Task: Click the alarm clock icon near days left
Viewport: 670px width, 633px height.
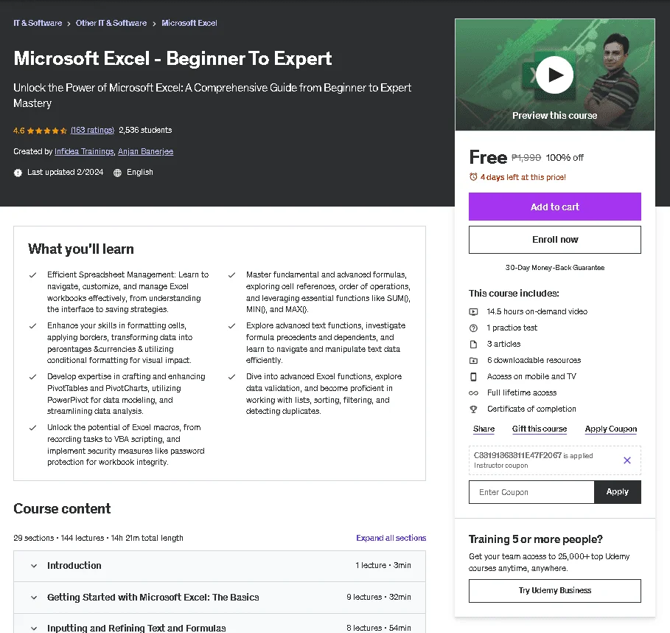Action: (x=473, y=176)
